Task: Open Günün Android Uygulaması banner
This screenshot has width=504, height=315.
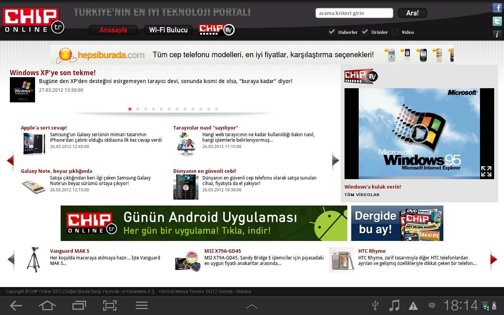Action: point(204,223)
